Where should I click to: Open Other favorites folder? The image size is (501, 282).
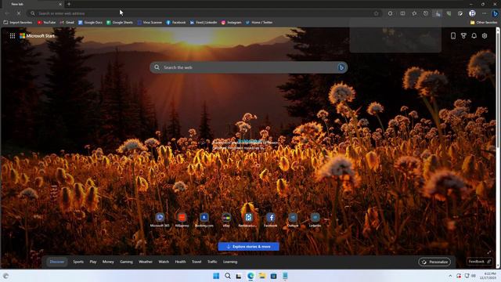click(x=484, y=23)
